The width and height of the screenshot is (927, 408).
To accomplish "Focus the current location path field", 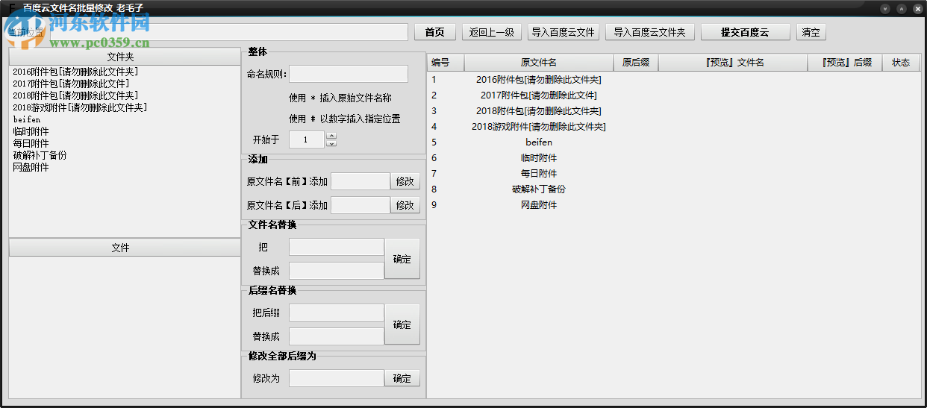I will point(229,32).
